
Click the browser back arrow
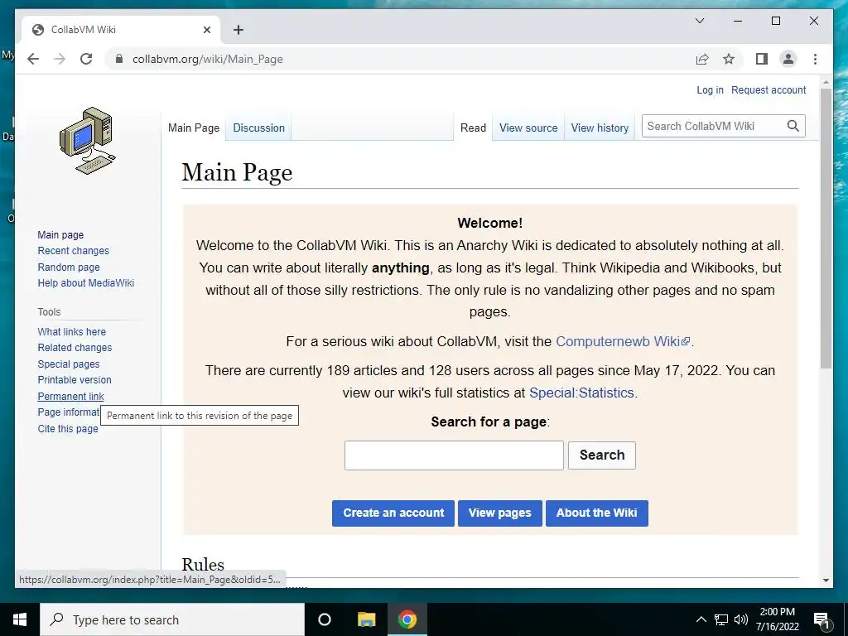click(33, 59)
